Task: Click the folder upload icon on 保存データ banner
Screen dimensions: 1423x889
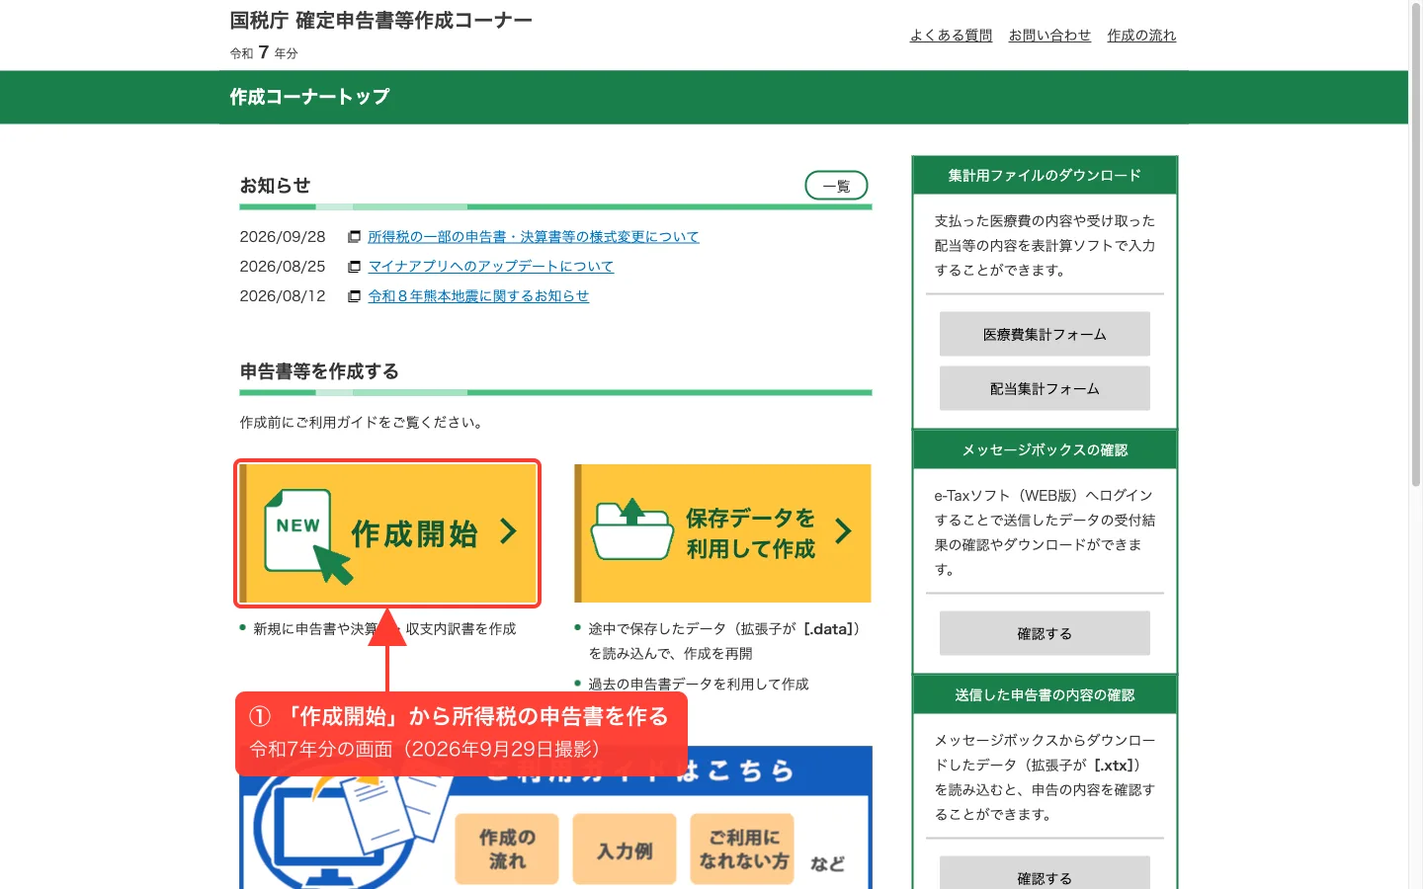Action: pos(631,529)
